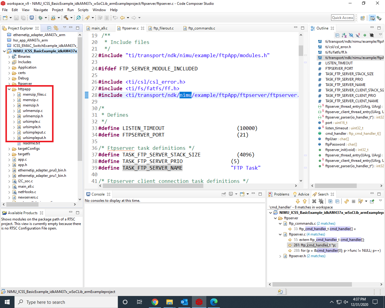Open Microsoft Edge from taskbar
Viewport: 385px width, 308px height.
(x=214, y=302)
